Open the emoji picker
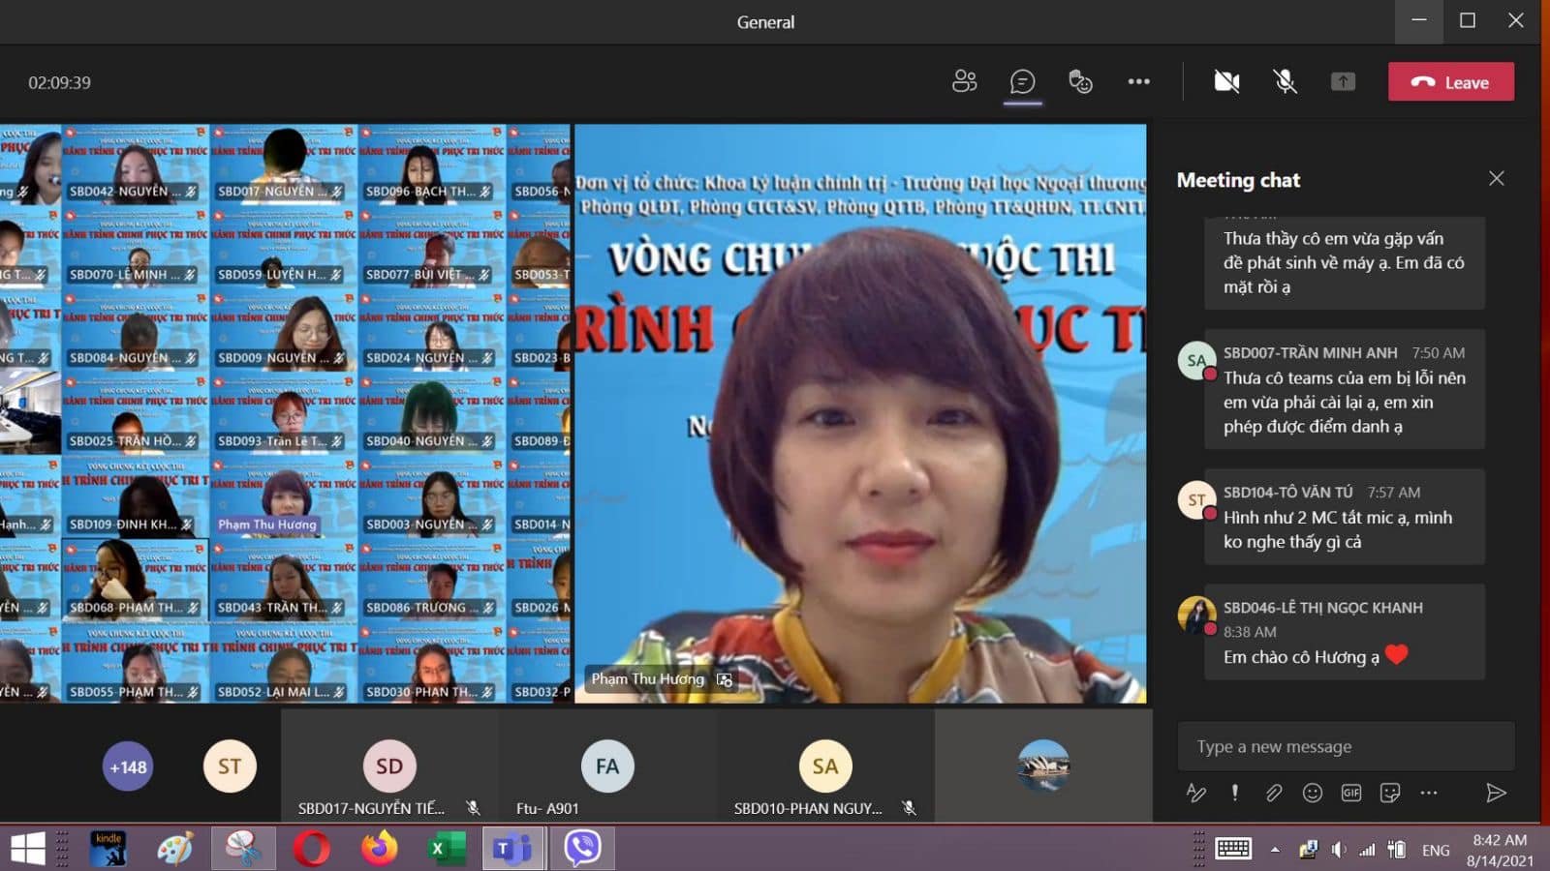Viewport: 1550px width, 871px height. click(x=1313, y=793)
